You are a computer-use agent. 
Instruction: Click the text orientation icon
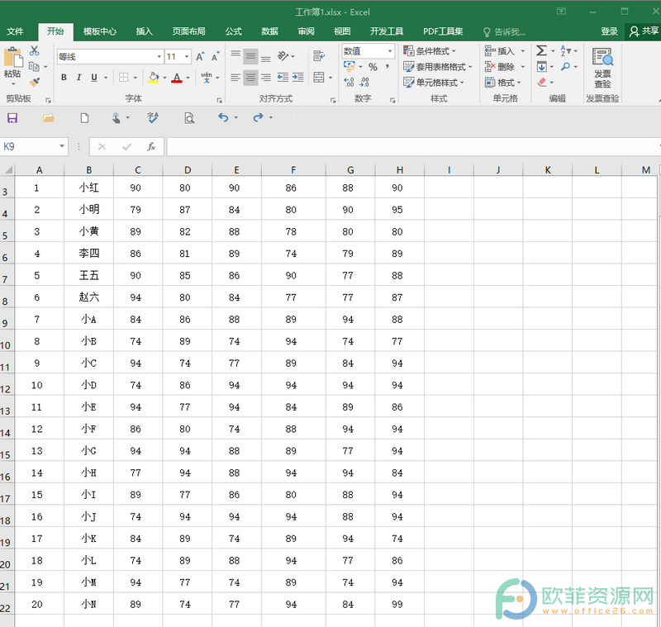pyautogui.click(x=283, y=56)
